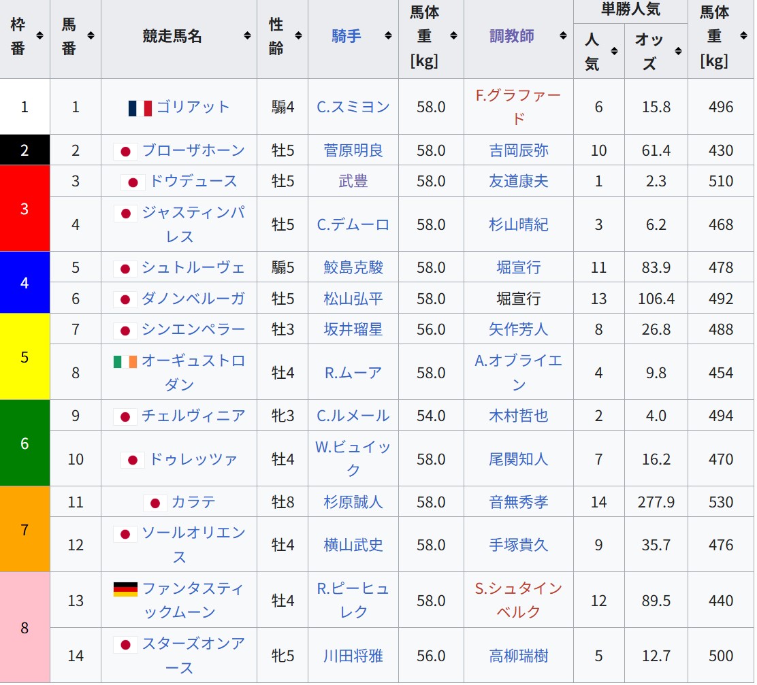Select the German flag beside ファンタスティックムーン

125,589
